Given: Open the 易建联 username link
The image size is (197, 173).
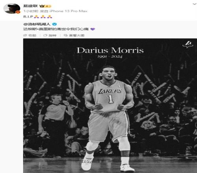Looking at the screenshot, I should coord(30,6).
